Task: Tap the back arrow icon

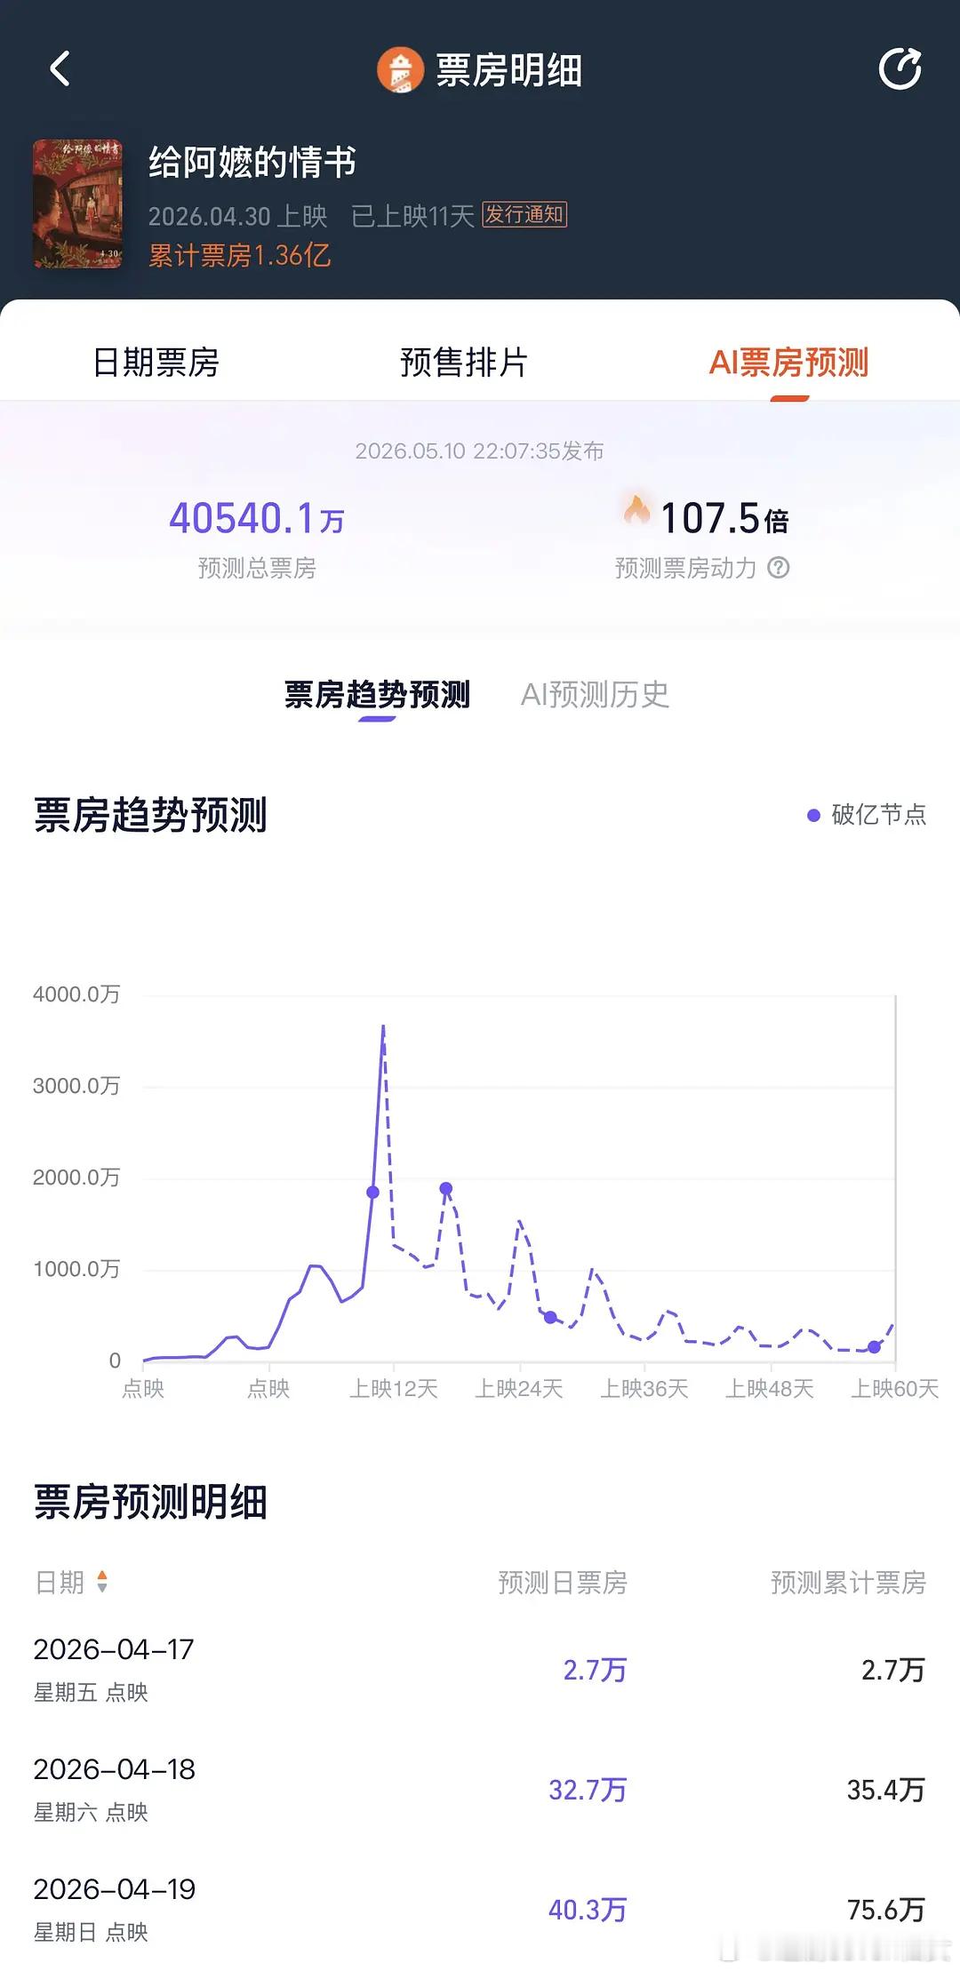Action: [60, 69]
